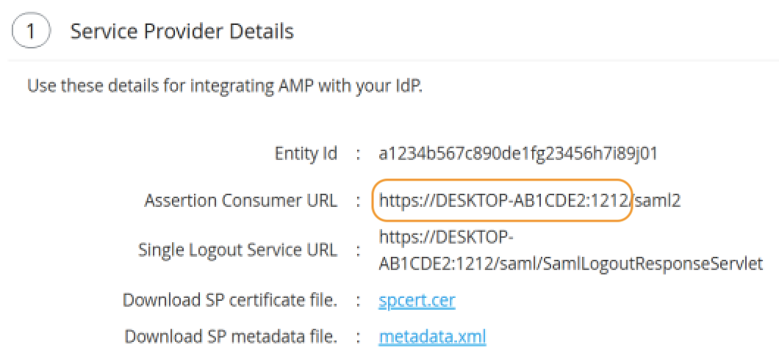779x364 pixels.
Task: Download the spcert.cer certificate file
Action: (x=417, y=301)
